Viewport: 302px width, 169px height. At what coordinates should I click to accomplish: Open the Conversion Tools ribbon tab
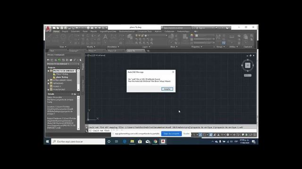[x=144, y=31]
